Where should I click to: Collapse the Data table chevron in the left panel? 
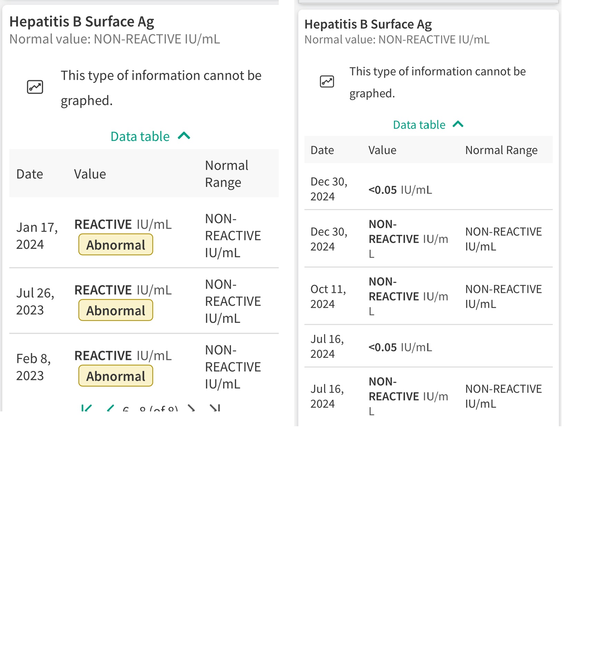(184, 136)
